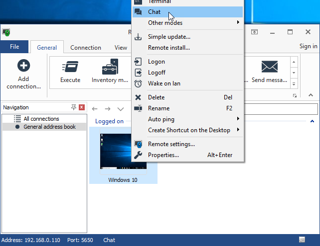Click the Rename icon in menu
Viewport: 320px width, 246px height.
click(x=138, y=108)
